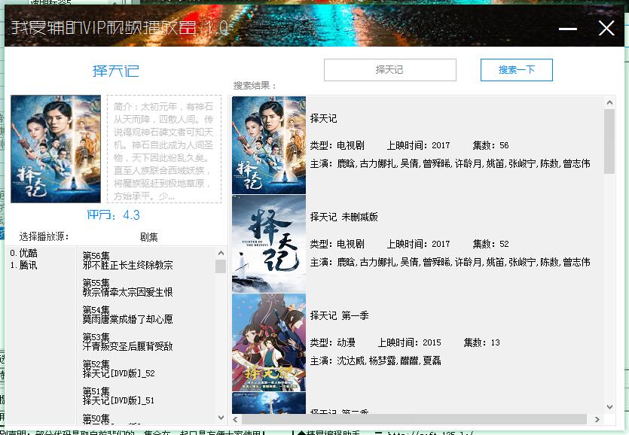
Task: Pick episode 第51集 择天记[DVD版]_51
Action: (x=118, y=396)
